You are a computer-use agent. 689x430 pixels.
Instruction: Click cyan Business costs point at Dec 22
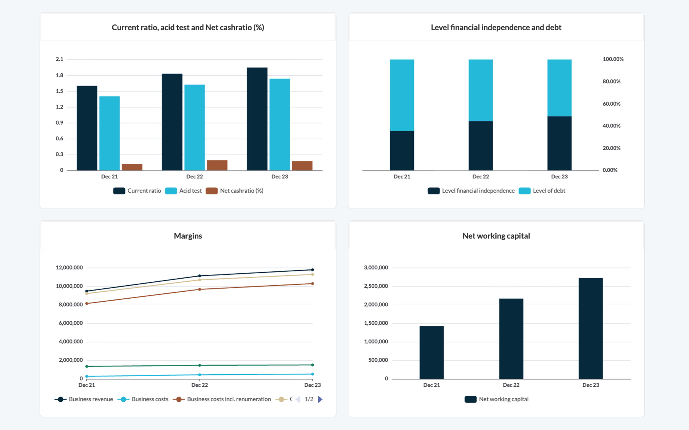(200, 375)
